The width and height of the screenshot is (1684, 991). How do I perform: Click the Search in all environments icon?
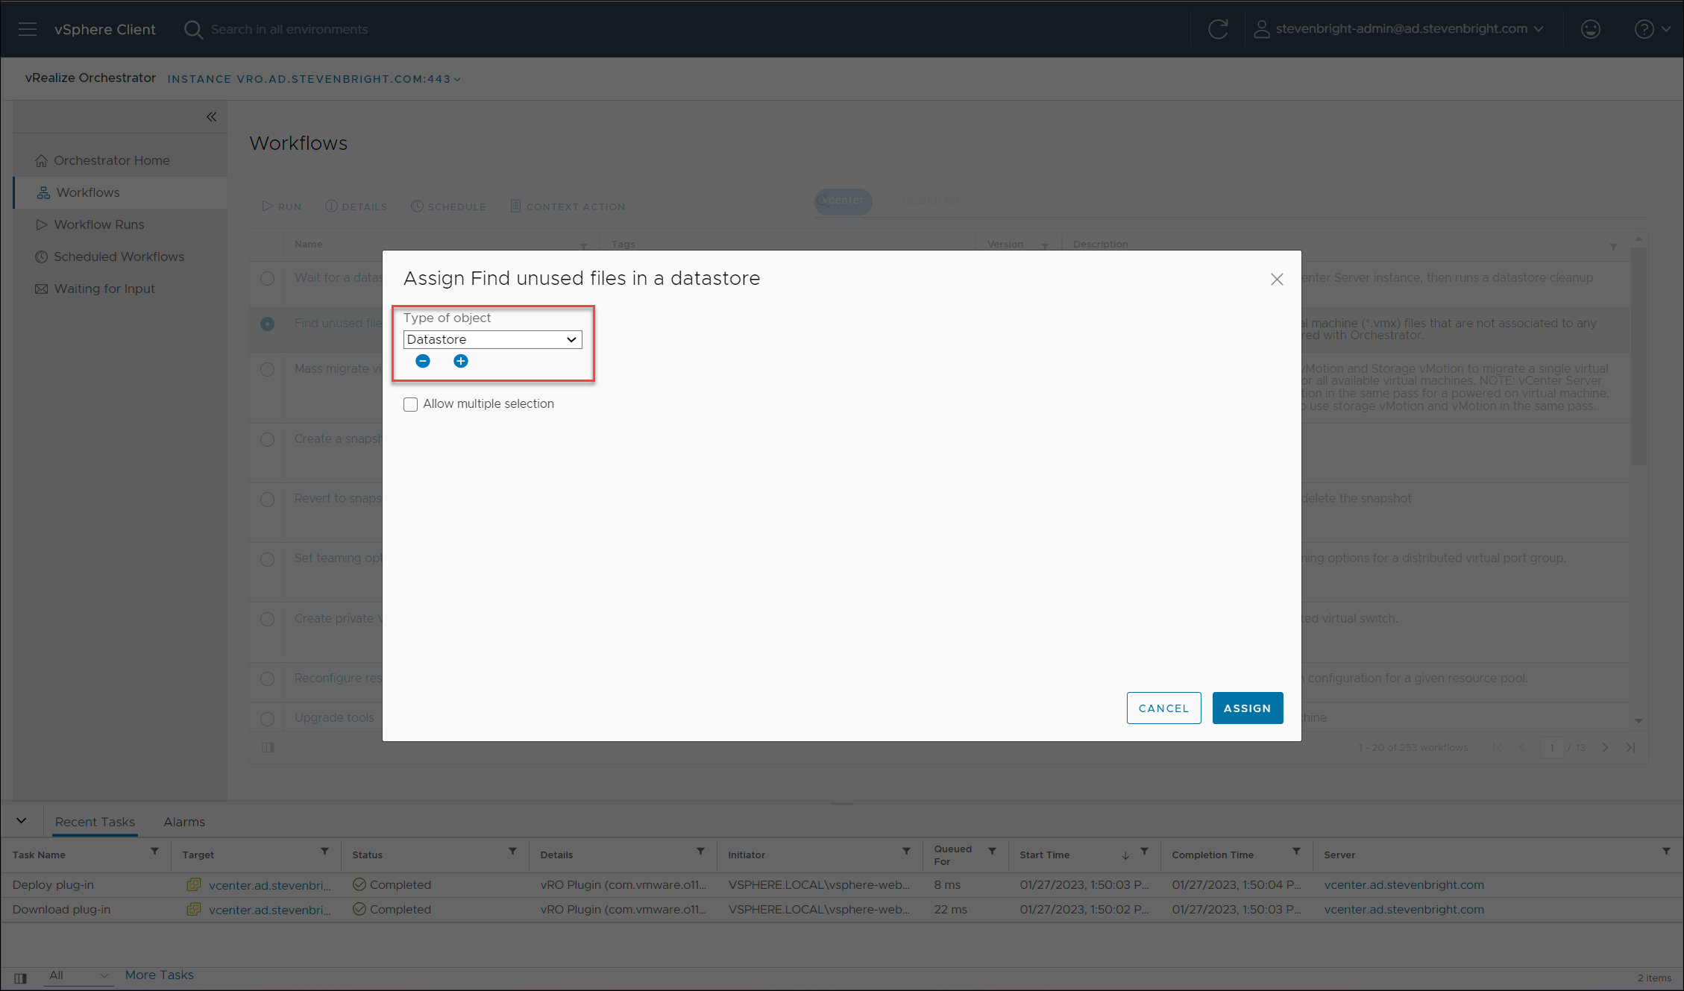point(193,29)
